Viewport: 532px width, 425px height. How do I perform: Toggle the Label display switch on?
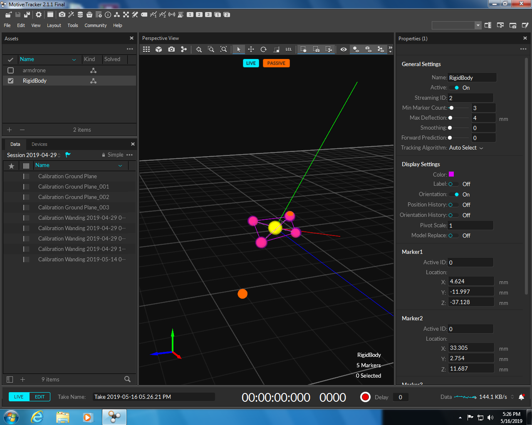click(x=453, y=184)
